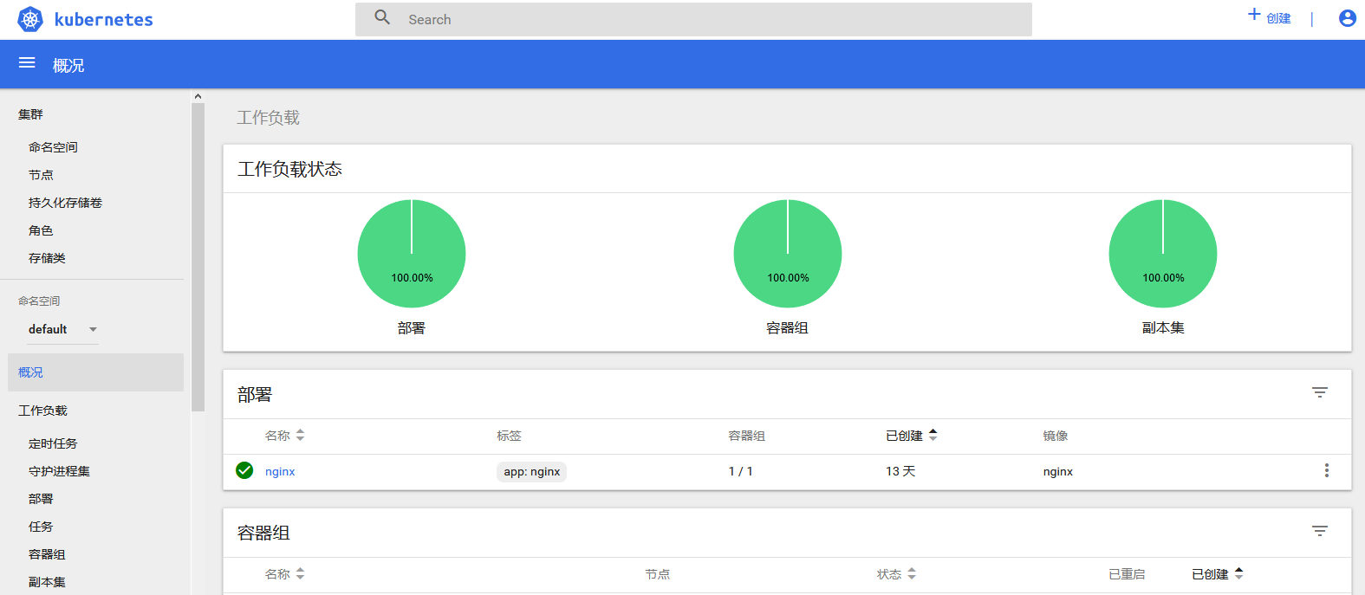Click the 部署 100.00% pie chart
The height and width of the screenshot is (595, 1365).
[x=412, y=254]
